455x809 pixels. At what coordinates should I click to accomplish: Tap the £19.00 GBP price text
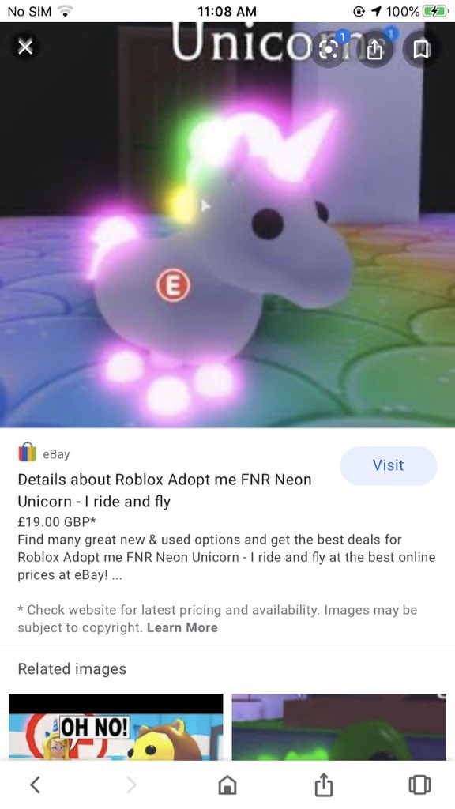57,521
